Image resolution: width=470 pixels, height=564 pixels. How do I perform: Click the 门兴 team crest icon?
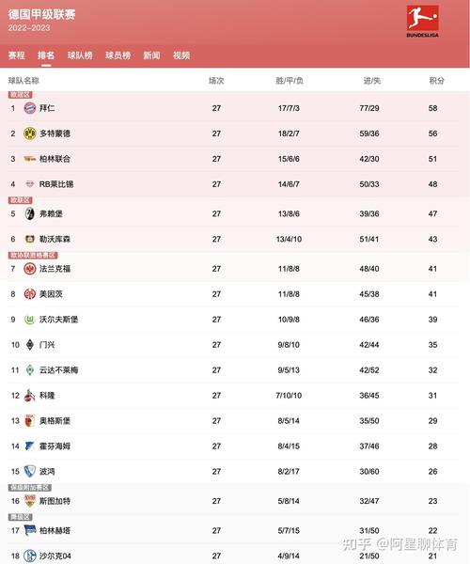[30, 345]
